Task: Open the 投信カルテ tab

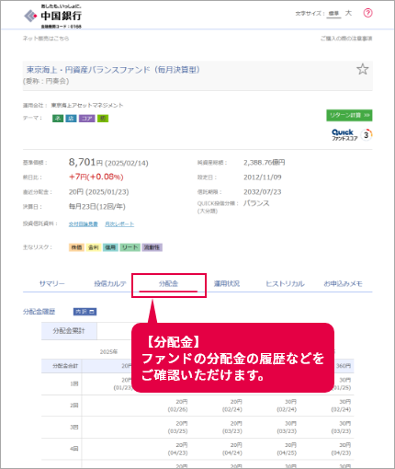Action: tap(110, 284)
